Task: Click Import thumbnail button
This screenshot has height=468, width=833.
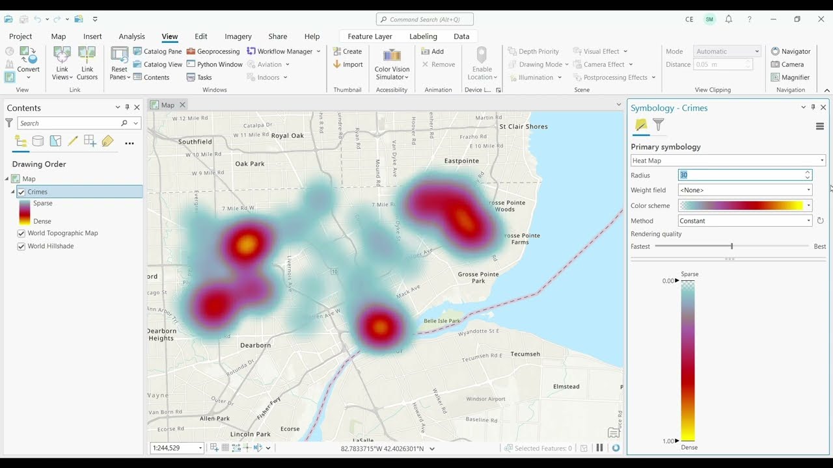Action: 348,64
